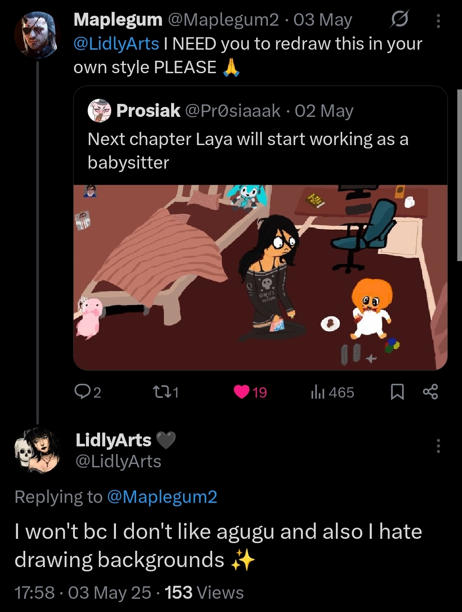The width and height of the screenshot is (462, 612).
Task: Tap the Maplegum display name
Action: [118, 20]
